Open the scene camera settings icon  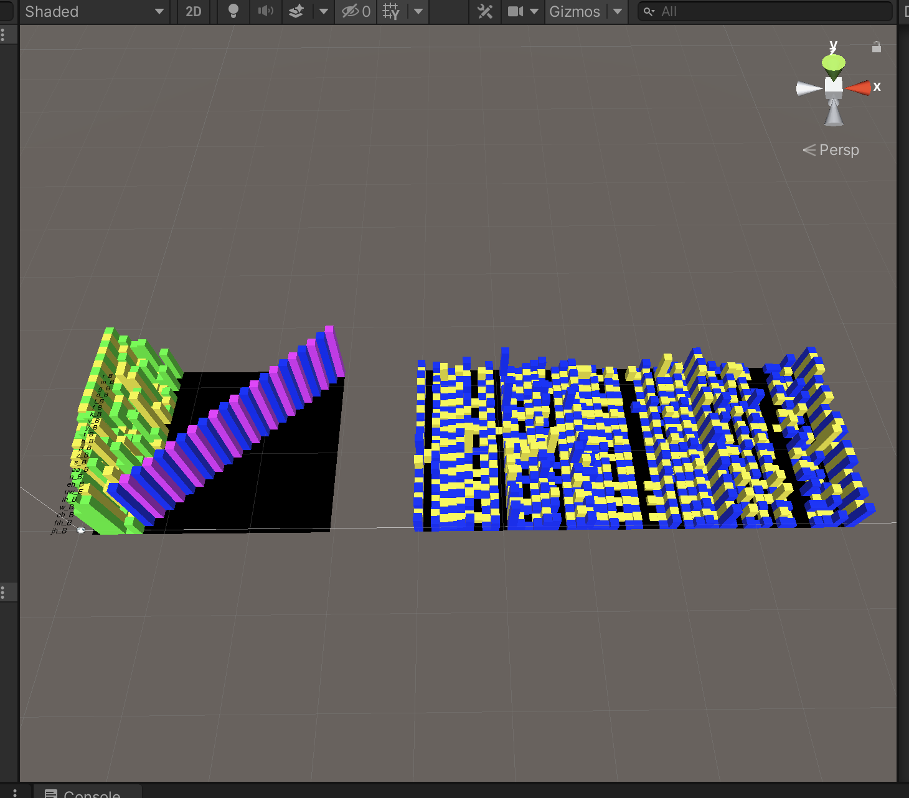coord(516,11)
